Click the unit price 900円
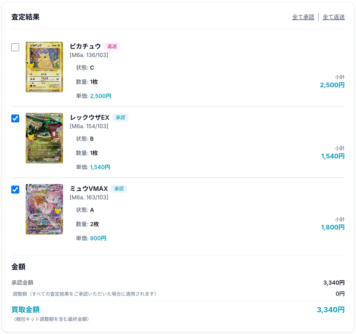This screenshot has height=334, width=356. pos(98,238)
